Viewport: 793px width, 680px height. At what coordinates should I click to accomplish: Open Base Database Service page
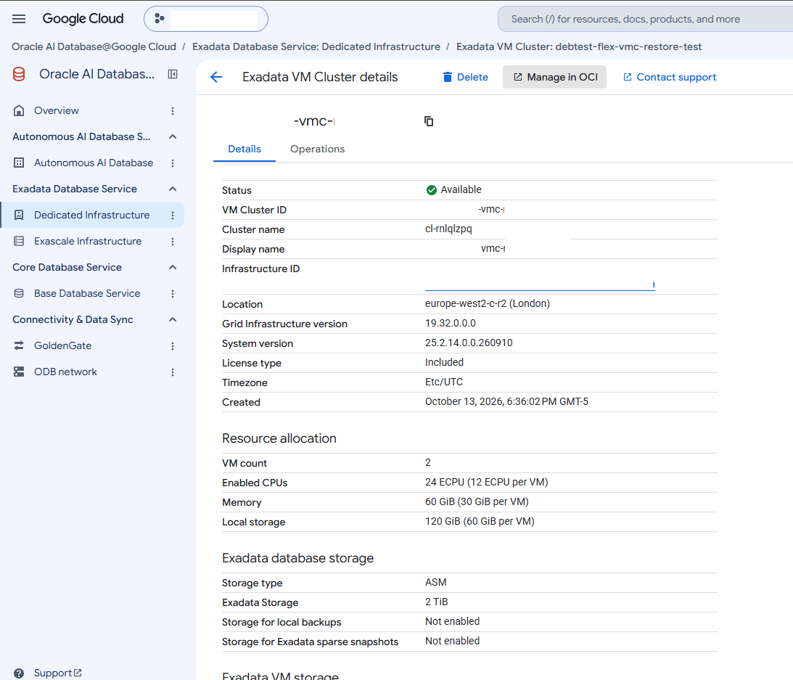[x=87, y=293]
